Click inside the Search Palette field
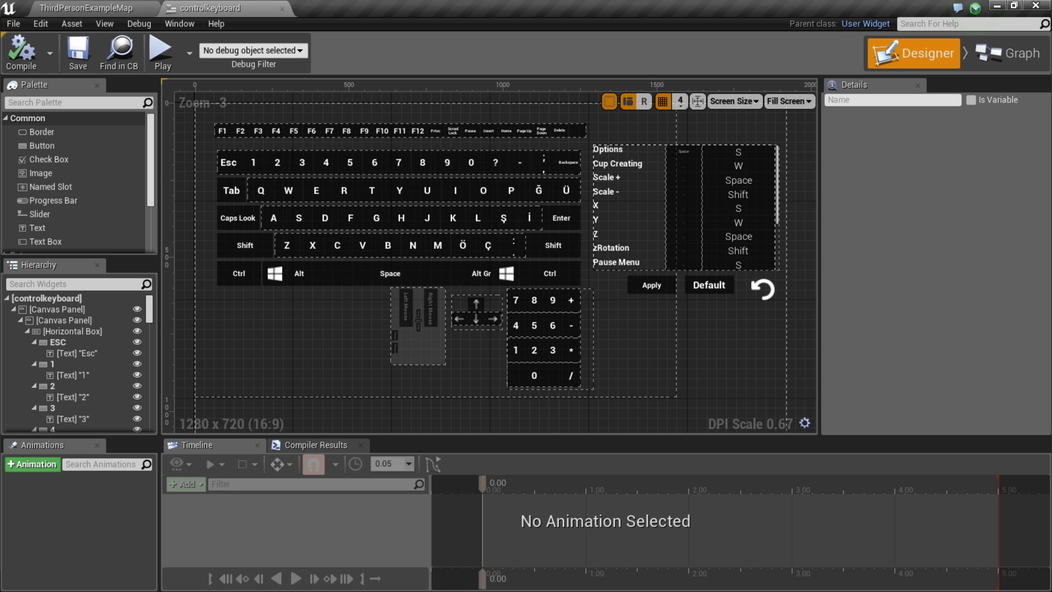This screenshot has width=1052, height=592. pos(71,103)
